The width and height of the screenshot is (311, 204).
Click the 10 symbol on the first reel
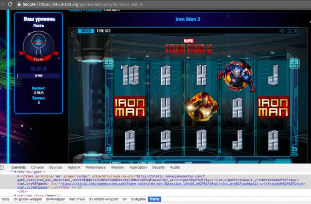pyautogui.click(x=130, y=75)
